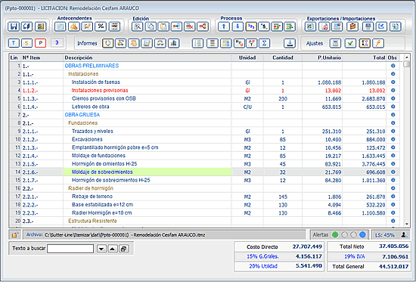
Task: Open the magnifier search icon in Edición
Action: (137, 26)
